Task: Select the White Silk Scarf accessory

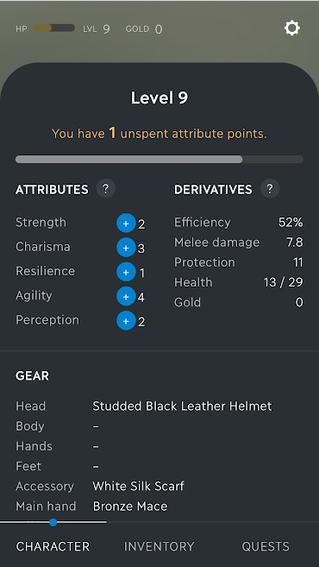Action: [x=138, y=486]
